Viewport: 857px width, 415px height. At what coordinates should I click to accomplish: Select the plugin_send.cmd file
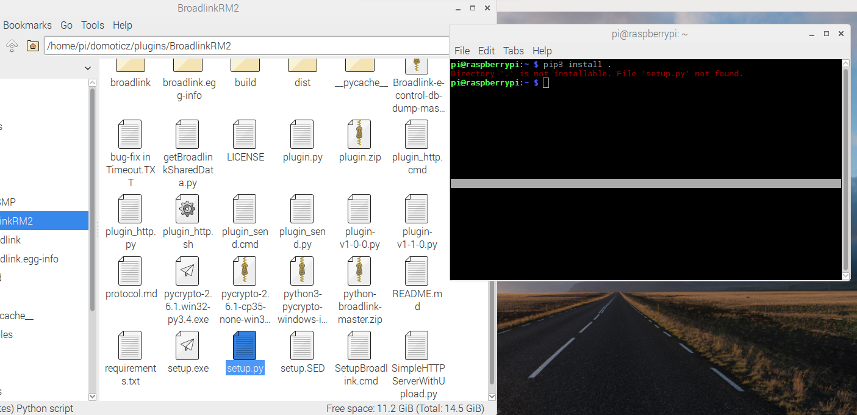click(245, 222)
